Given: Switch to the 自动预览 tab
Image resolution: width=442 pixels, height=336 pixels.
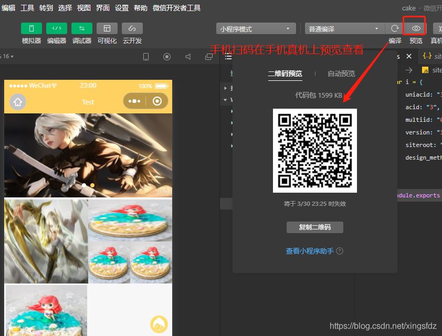Looking at the screenshot, I should click(341, 73).
